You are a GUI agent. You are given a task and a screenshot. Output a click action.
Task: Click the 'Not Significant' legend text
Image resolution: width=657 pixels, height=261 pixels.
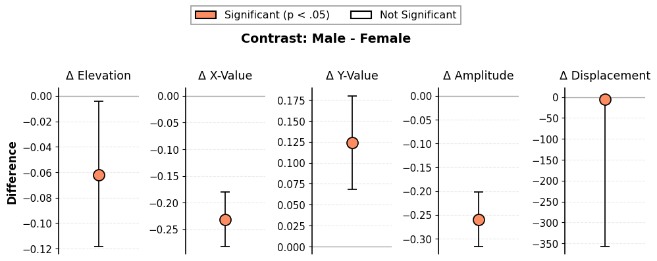coord(418,15)
